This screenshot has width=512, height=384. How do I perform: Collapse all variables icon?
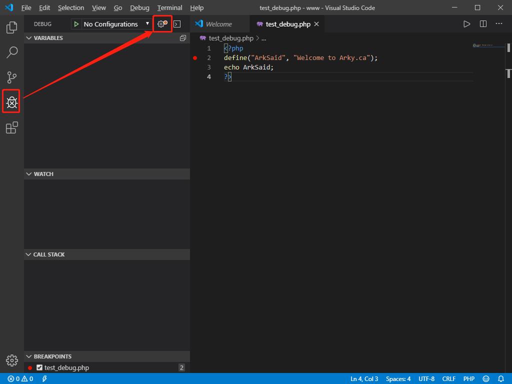[x=183, y=38]
